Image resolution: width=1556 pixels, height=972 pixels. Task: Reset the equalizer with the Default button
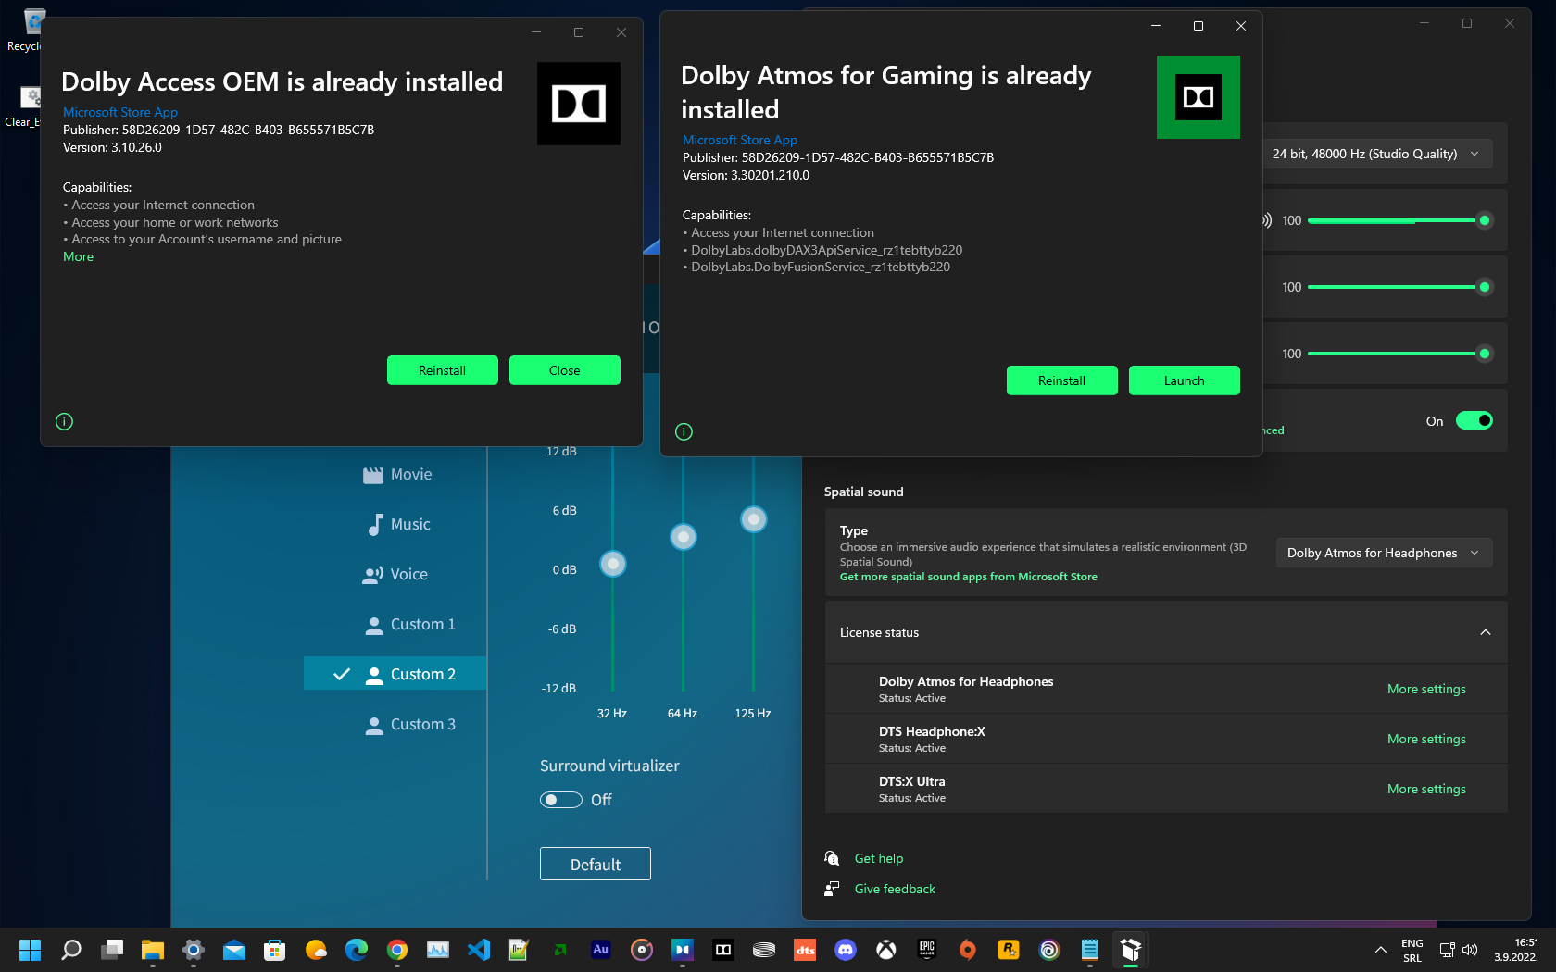coord(596,865)
